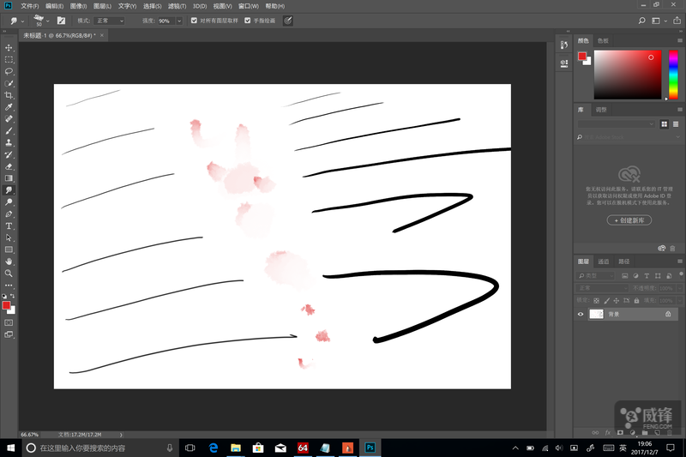
Task: Select the Lasso tool
Action: [9, 71]
